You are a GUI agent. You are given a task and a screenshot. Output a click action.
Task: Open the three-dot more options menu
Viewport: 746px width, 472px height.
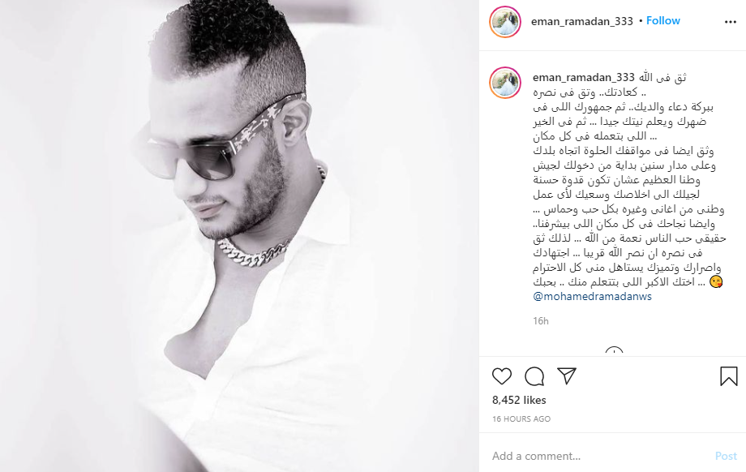pyautogui.click(x=731, y=22)
